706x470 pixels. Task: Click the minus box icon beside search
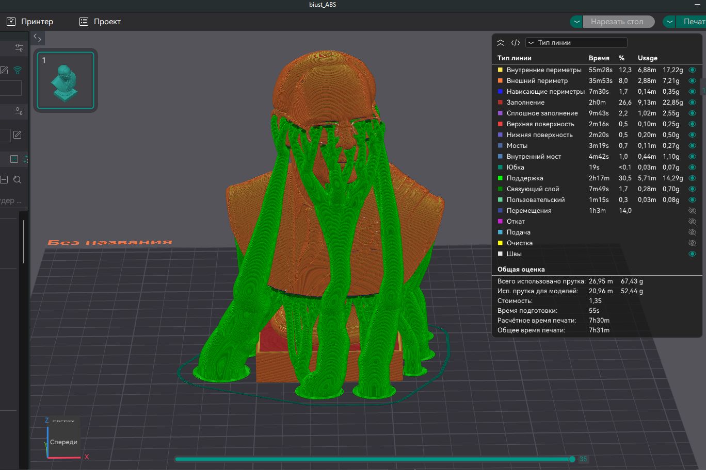tap(4, 179)
